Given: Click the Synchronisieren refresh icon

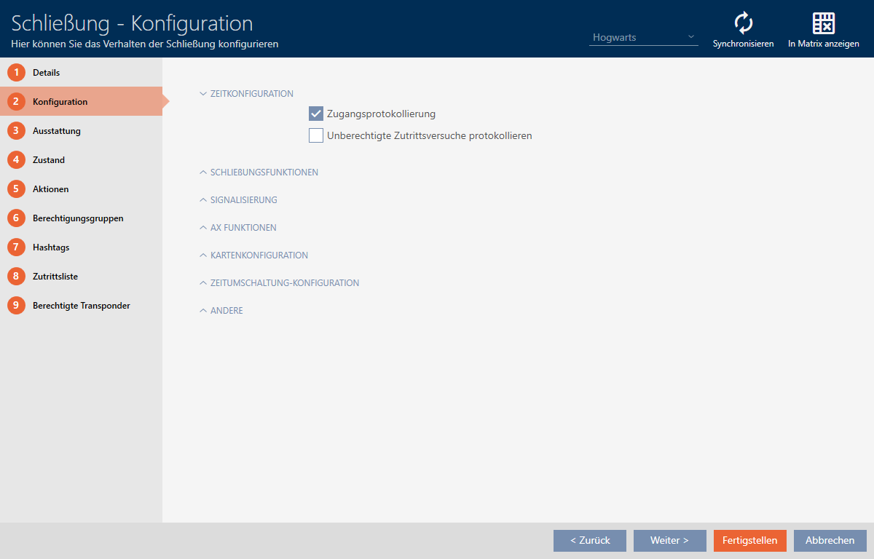Looking at the screenshot, I should point(743,24).
